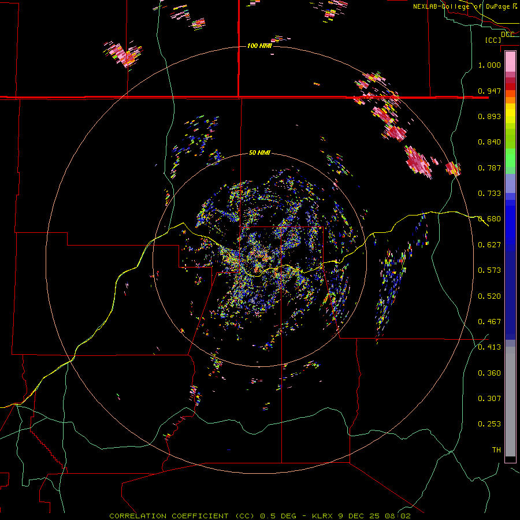Select the 0.733 legend value
Image resolution: width=520 pixels, height=520 pixels.
click(489, 194)
